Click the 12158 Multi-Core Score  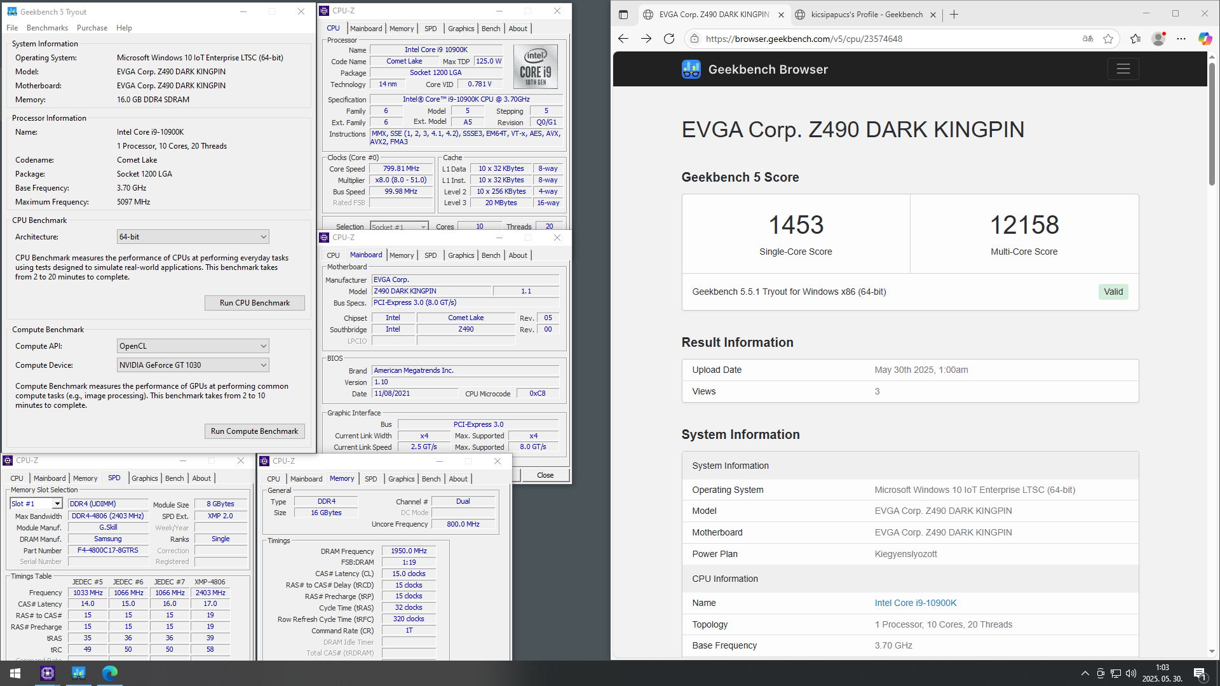tap(1024, 225)
